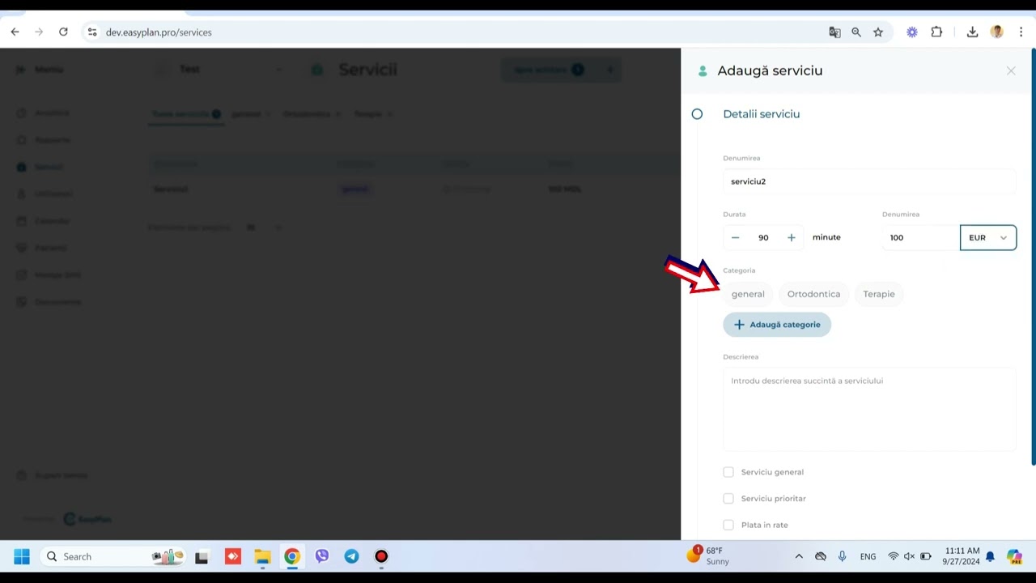Viewport: 1036px width, 583px height.
Task: Click the address bar URL dev.easyplan.pro/services
Action: 159,32
